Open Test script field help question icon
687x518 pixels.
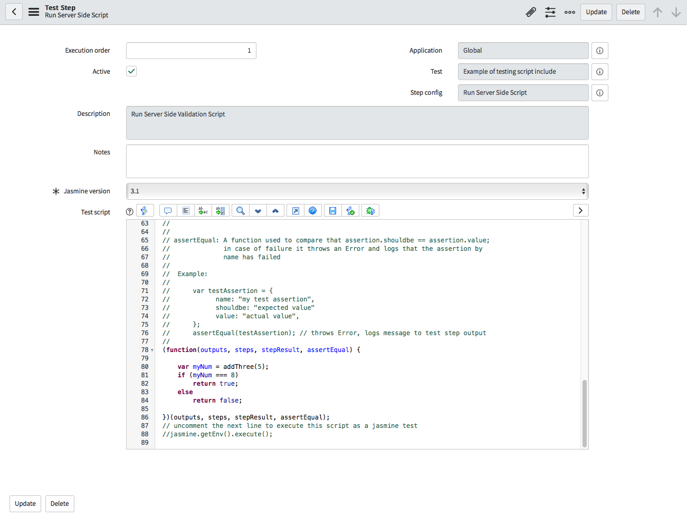pyautogui.click(x=130, y=211)
